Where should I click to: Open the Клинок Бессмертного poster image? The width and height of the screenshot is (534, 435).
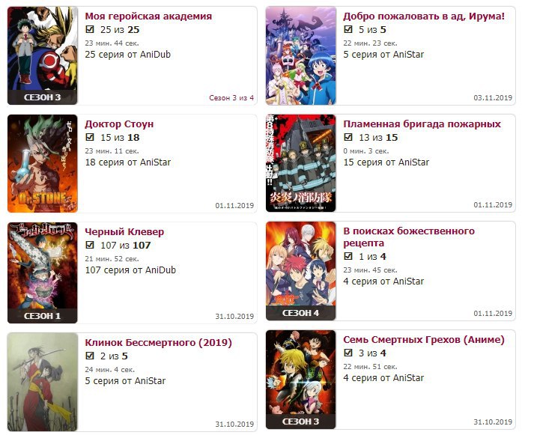pos(43,382)
